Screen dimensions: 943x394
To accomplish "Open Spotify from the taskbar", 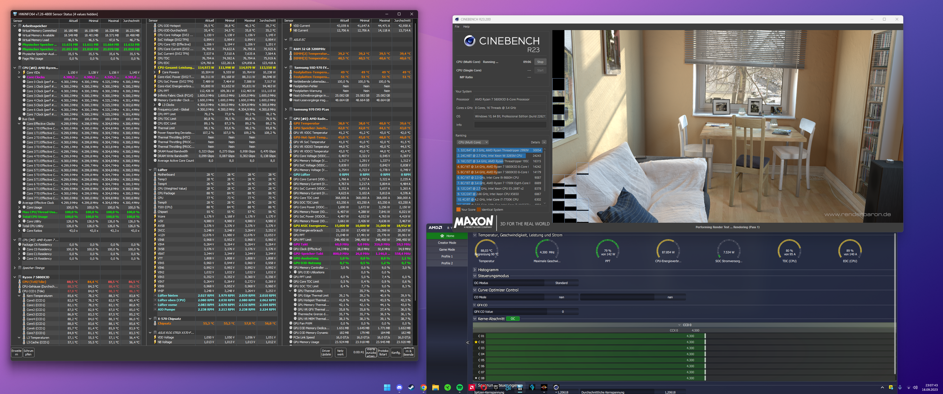I will tap(459, 387).
